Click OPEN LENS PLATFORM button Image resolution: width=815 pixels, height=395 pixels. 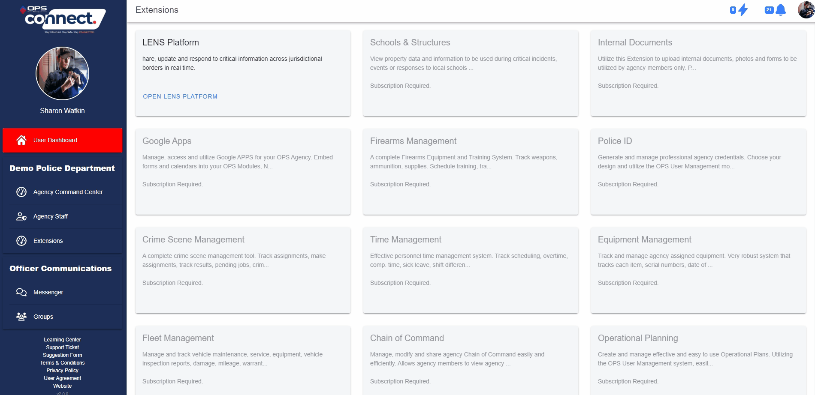180,96
